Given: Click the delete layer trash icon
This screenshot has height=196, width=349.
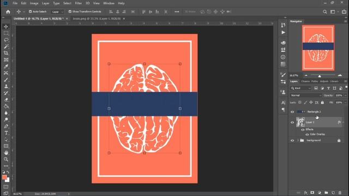Looking at the screenshot, I should click(340, 193).
